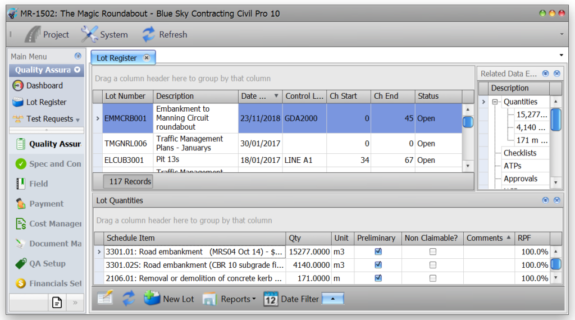Click the Reports printer icon
Screen dimensions: 575x320
209,299
